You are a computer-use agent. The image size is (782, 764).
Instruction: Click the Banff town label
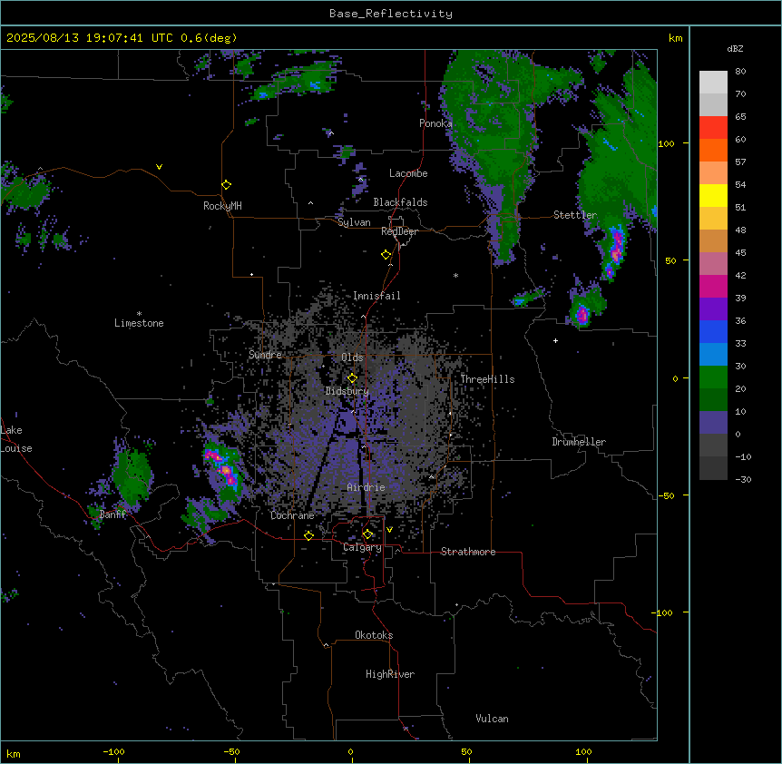coord(112,514)
